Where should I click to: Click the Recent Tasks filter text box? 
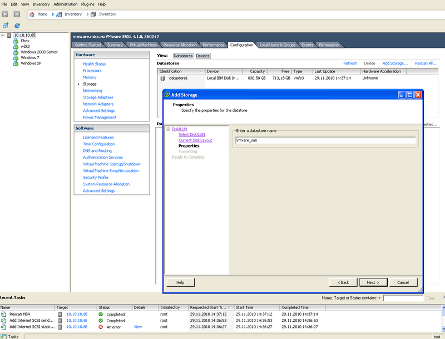403,298
